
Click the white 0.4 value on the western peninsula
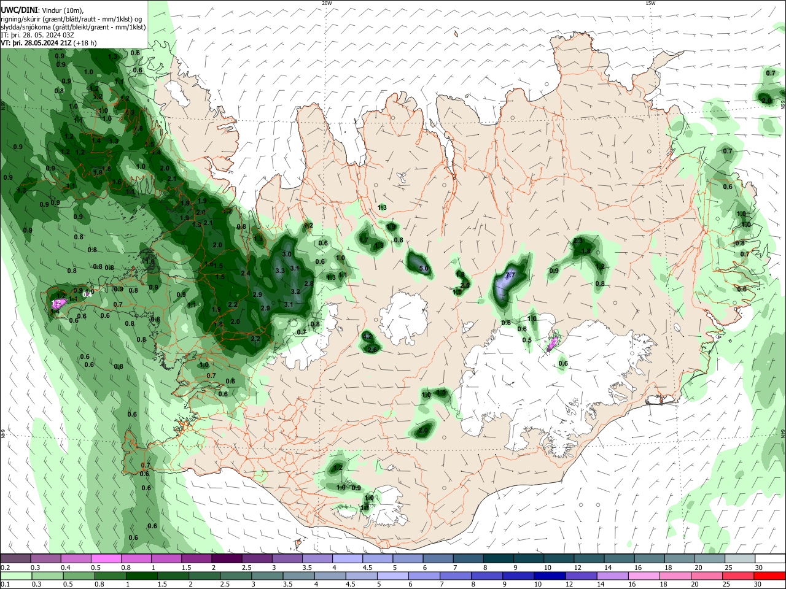pyautogui.click(x=88, y=294)
